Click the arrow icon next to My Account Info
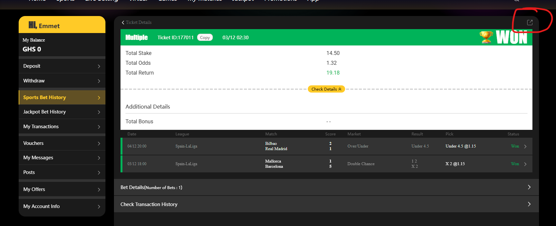The width and height of the screenshot is (556, 226). click(x=99, y=207)
